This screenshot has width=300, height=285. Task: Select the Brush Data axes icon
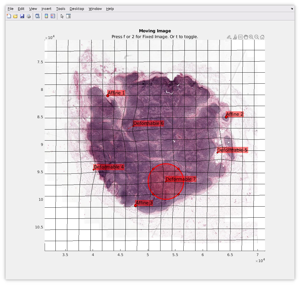[x=235, y=37]
